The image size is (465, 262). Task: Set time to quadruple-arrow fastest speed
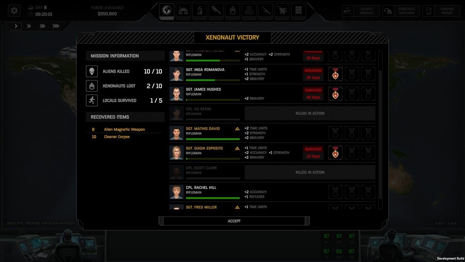[56, 26]
